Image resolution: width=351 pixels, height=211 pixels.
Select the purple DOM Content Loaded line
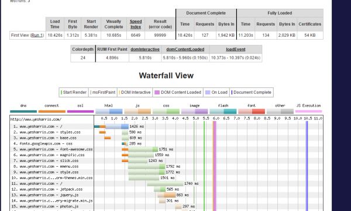click(215, 166)
